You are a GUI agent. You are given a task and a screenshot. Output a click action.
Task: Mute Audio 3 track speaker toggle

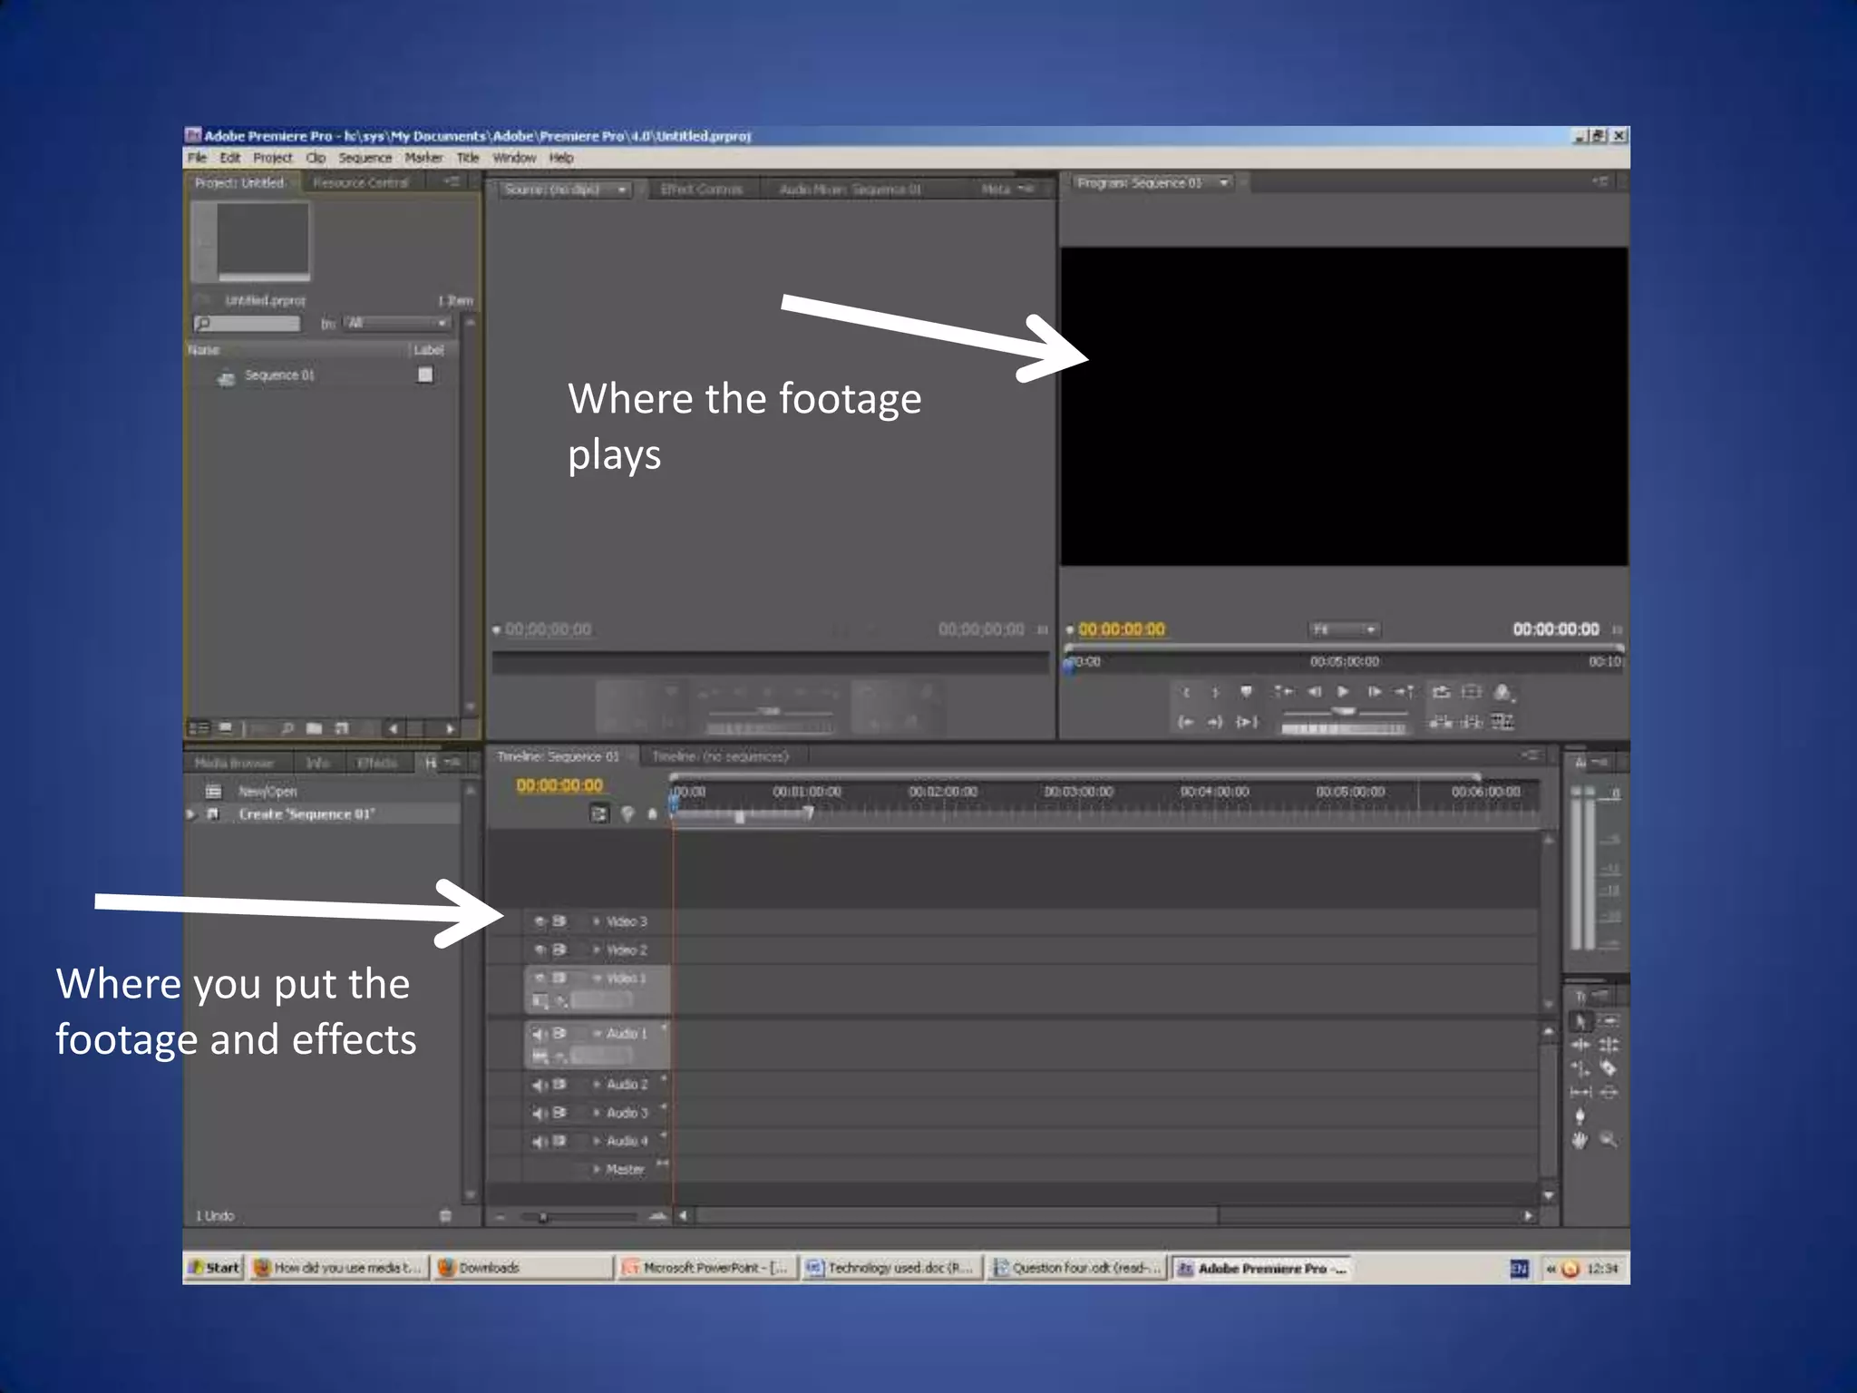click(x=540, y=1113)
